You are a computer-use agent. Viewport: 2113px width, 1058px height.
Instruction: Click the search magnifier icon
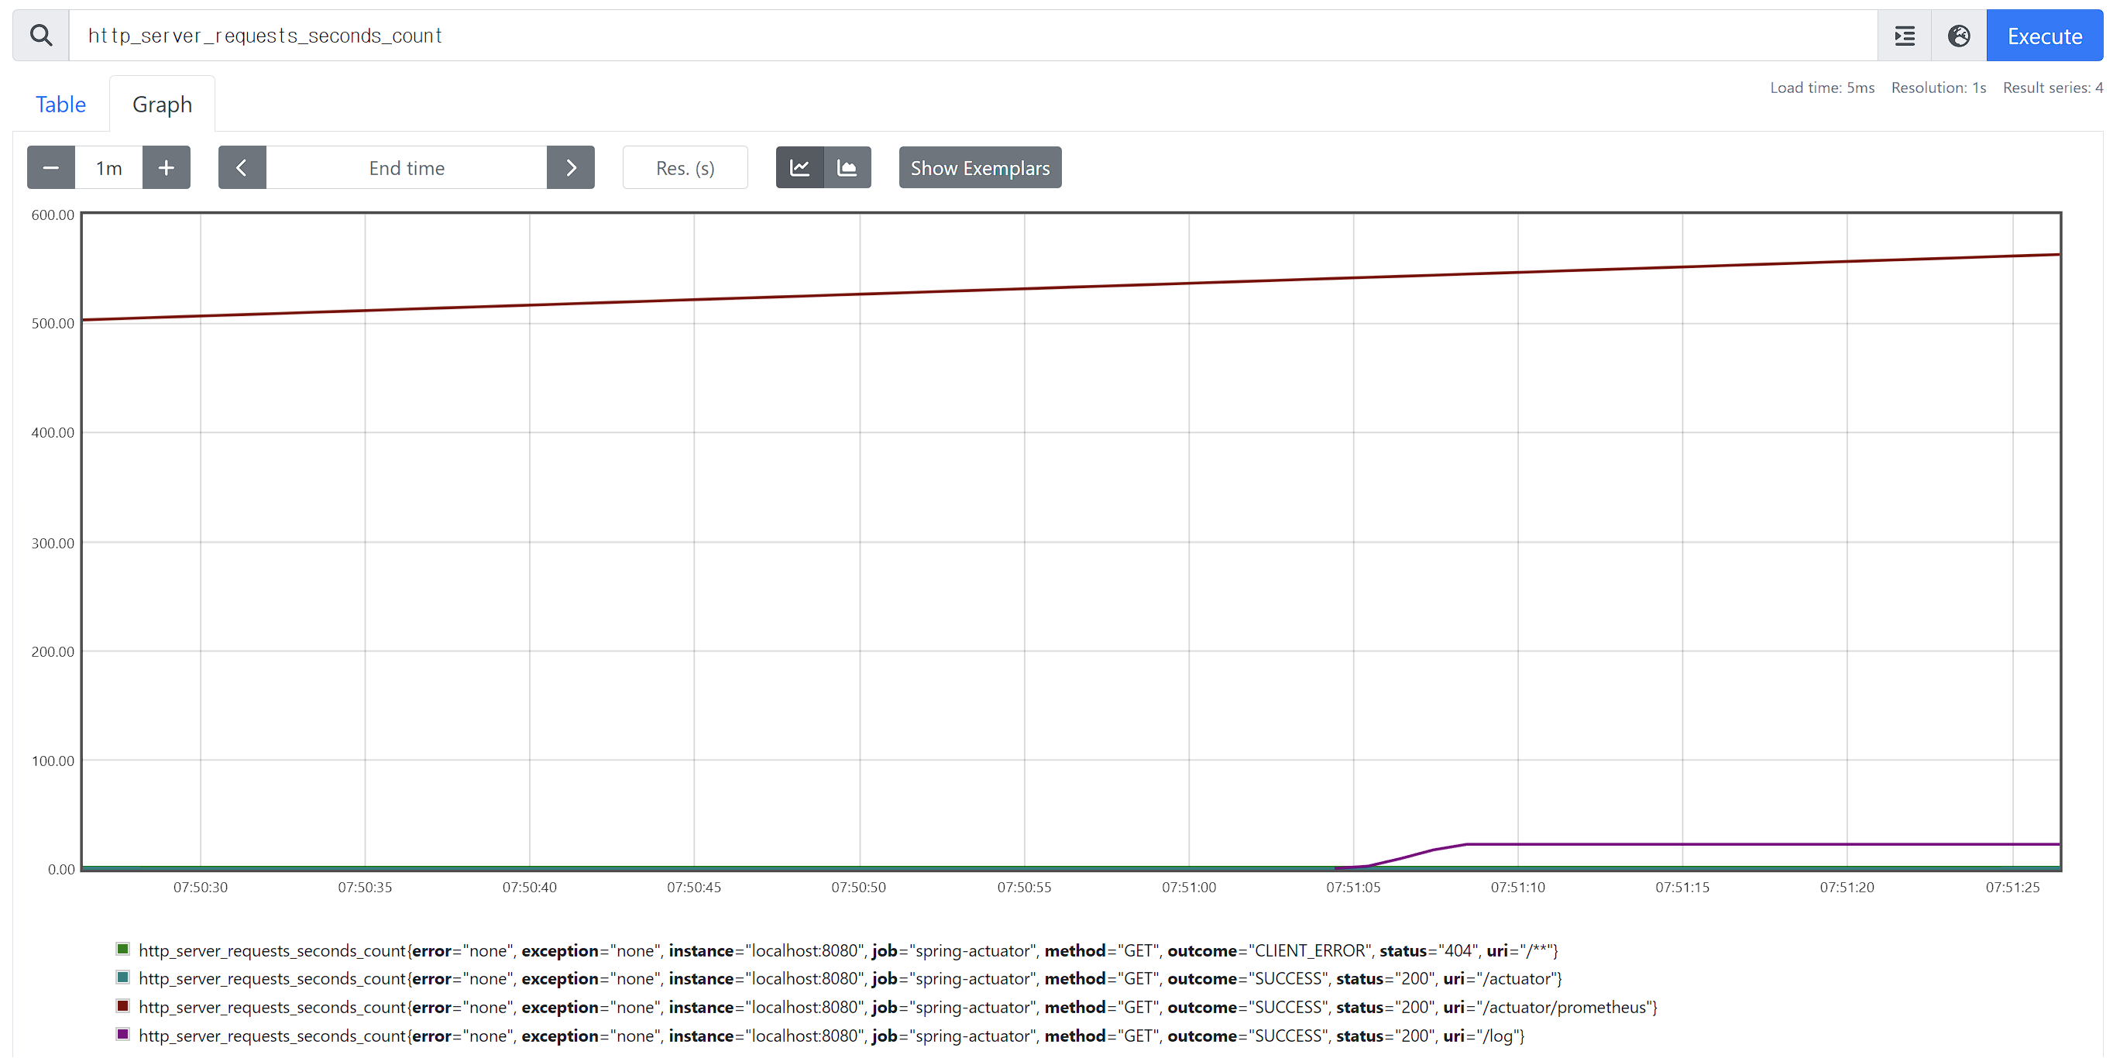(41, 36)
